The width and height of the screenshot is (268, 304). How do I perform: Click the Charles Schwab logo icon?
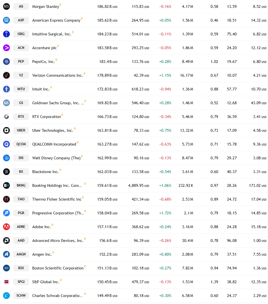pos(6,296)
